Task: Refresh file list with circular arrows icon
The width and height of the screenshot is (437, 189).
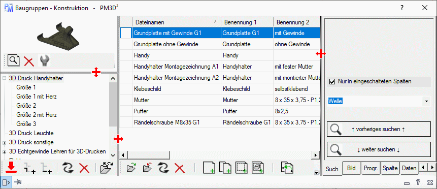Action: tap(164, 168)
